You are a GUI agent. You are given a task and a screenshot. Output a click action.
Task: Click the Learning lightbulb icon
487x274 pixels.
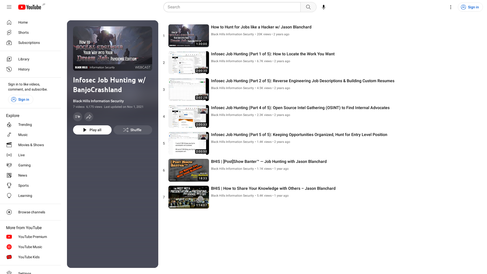tap(9, 196)
